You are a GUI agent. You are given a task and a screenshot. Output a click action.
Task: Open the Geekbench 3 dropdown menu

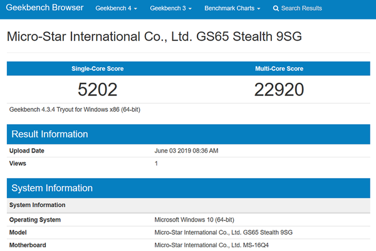click(x=170, y=8)
